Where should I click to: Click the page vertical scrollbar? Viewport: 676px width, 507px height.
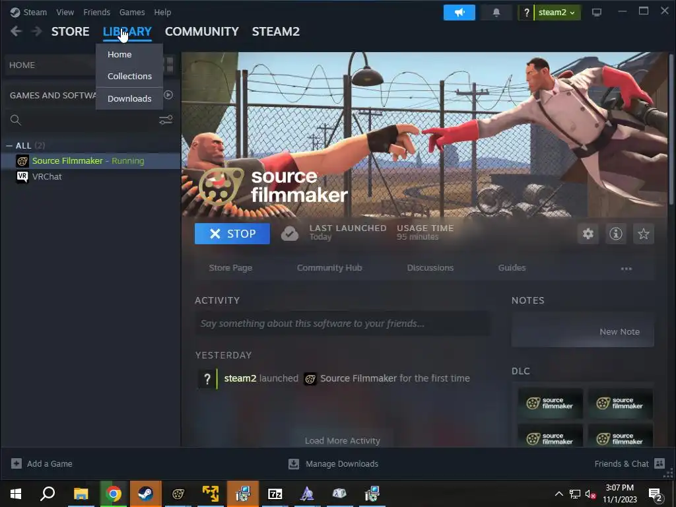pos(671,128)
